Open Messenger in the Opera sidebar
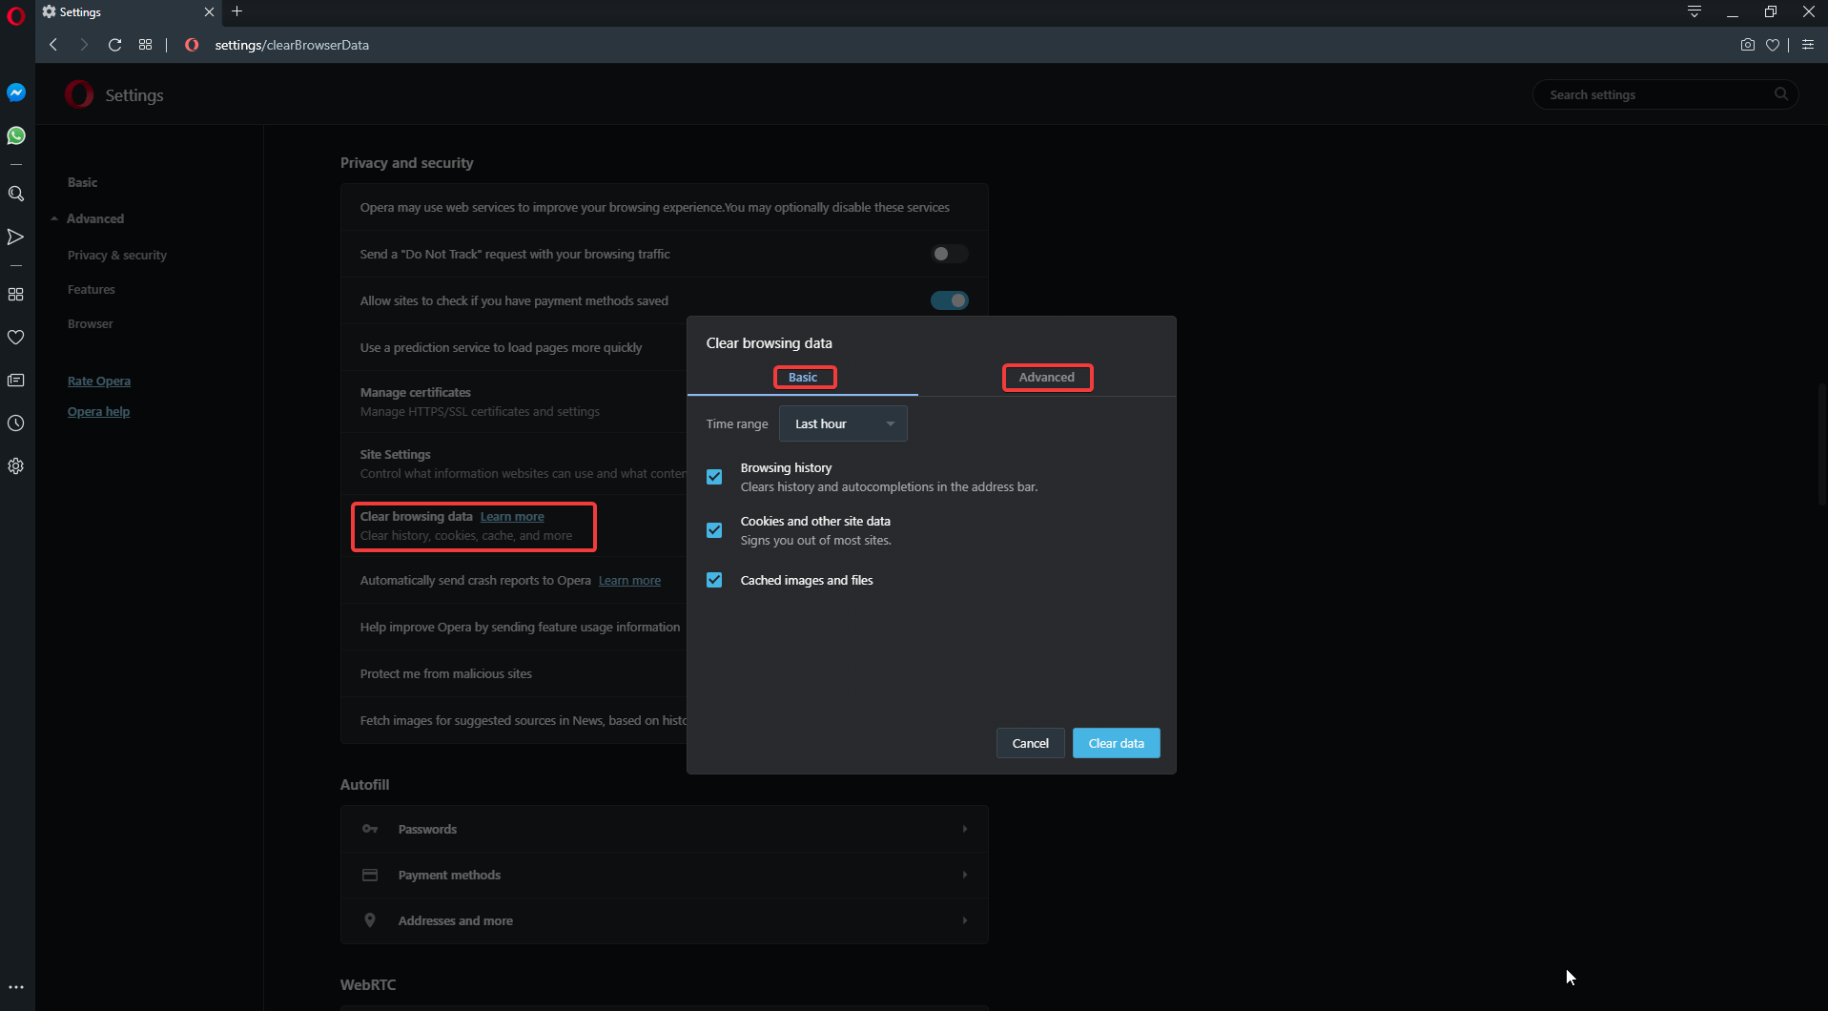 click(16, 93)
